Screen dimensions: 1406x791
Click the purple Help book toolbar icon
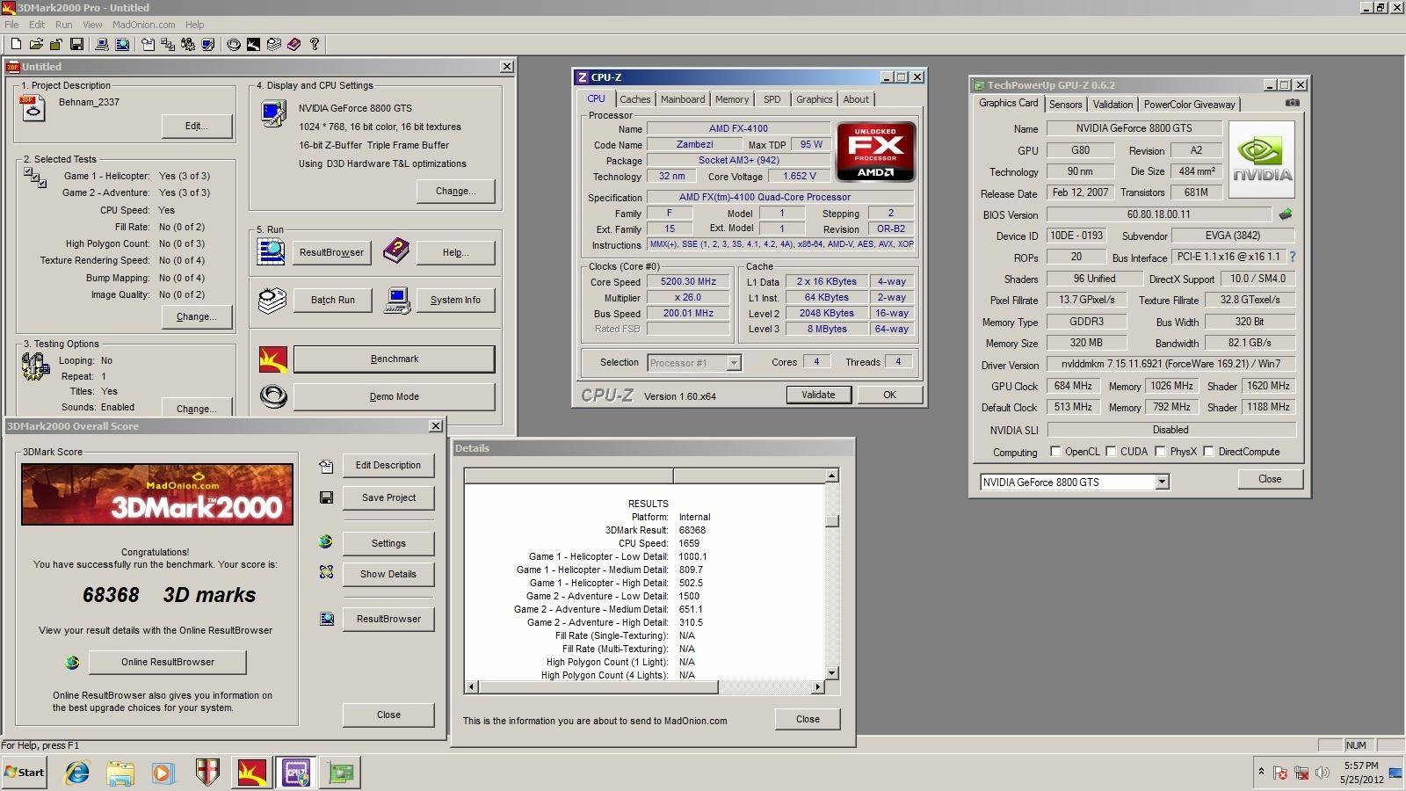click(294, 44)
